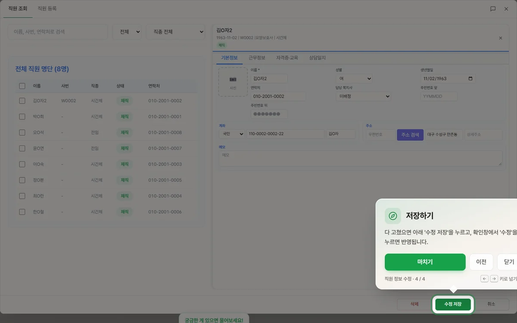Image resolution: width=517 pixels, height=323 pixels.
Task: Select the 상담일지 tab
Action: coord(318,58)
